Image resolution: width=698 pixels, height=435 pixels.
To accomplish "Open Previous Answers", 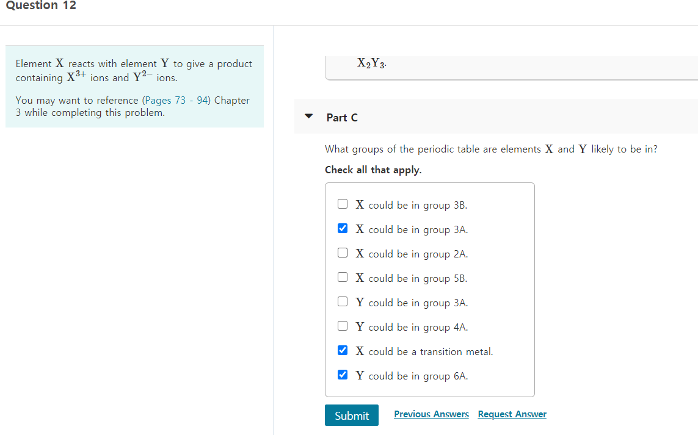I will point(431,414).
